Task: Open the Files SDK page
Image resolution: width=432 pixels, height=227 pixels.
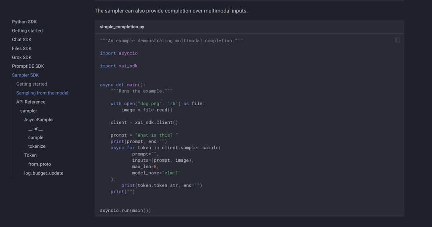Action: (x=22, y=48)
